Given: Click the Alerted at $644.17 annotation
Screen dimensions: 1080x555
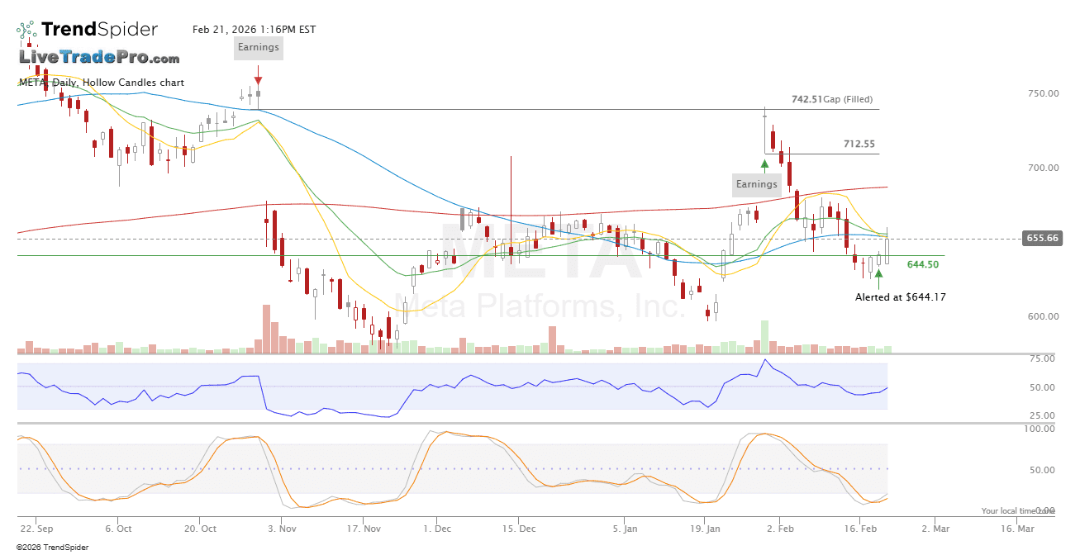Looking at the screenshot, I should pos(900,297).
